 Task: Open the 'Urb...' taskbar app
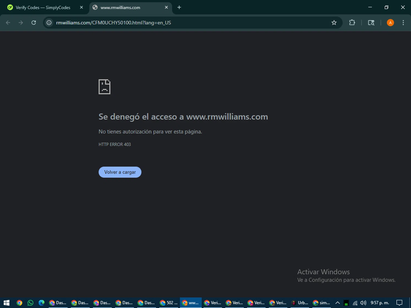[300, 303]
